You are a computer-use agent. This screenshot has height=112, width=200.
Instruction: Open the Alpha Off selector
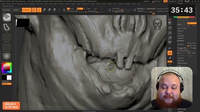point(7,37)
